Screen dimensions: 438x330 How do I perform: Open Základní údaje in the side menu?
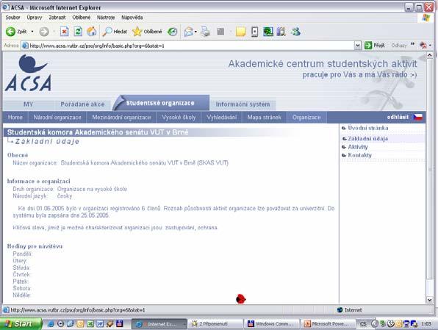click(367, 139)
